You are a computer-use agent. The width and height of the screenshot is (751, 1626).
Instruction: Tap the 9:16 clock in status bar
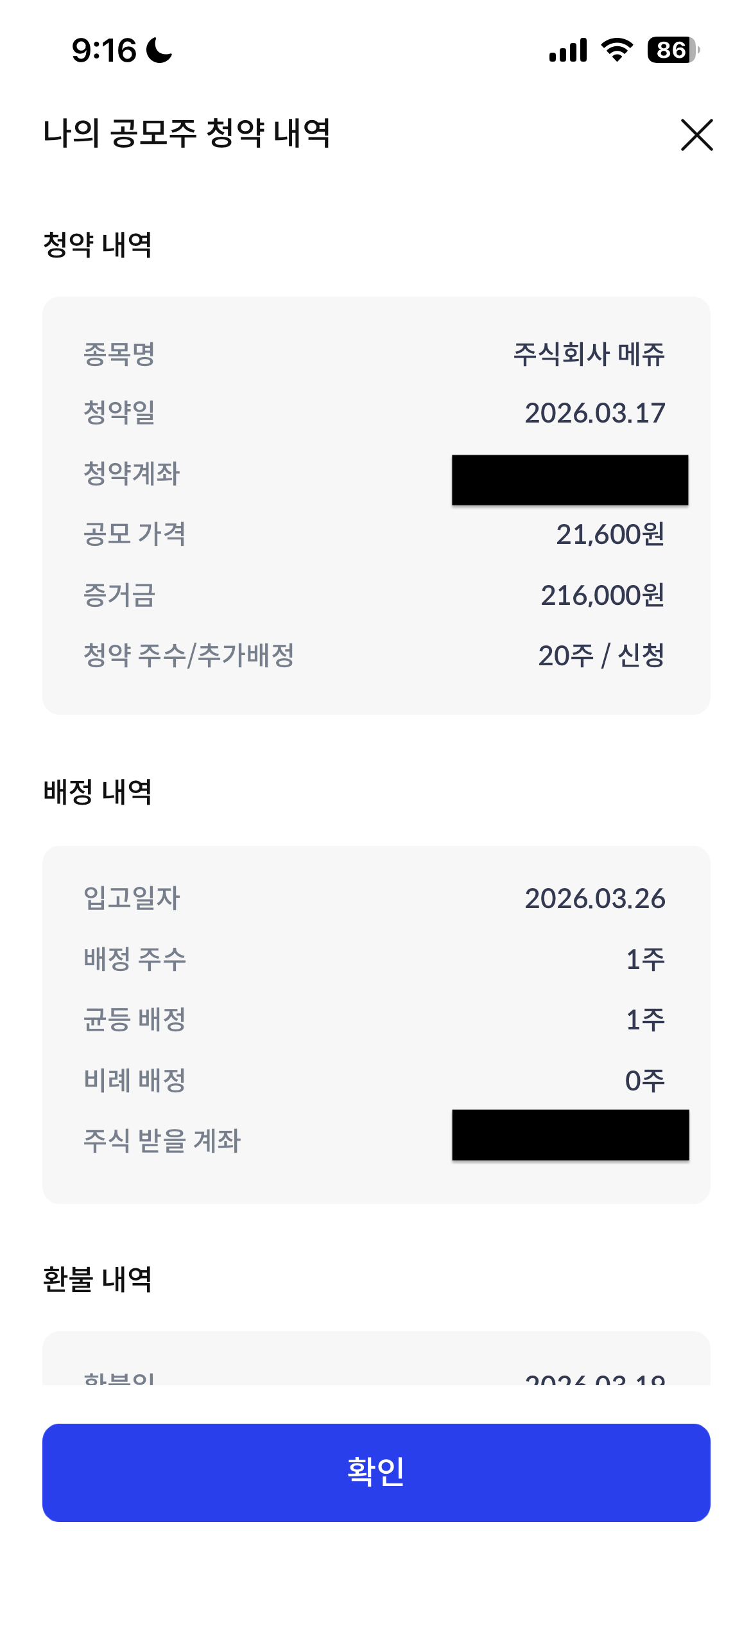pyautogui.click(x=104, y=50)
